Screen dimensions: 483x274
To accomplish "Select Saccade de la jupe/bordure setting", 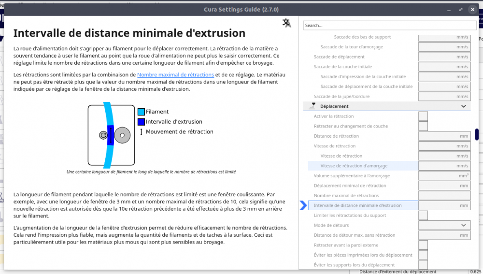I will (x=341, y=97).
